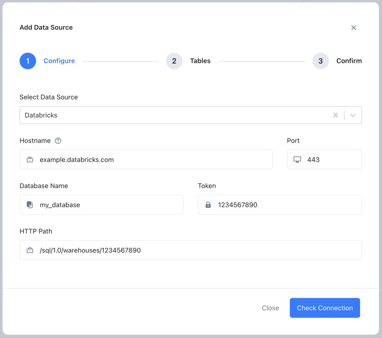Click the briefcase icon in Hostname field
The image size is (382, 338).
point(30,160)
